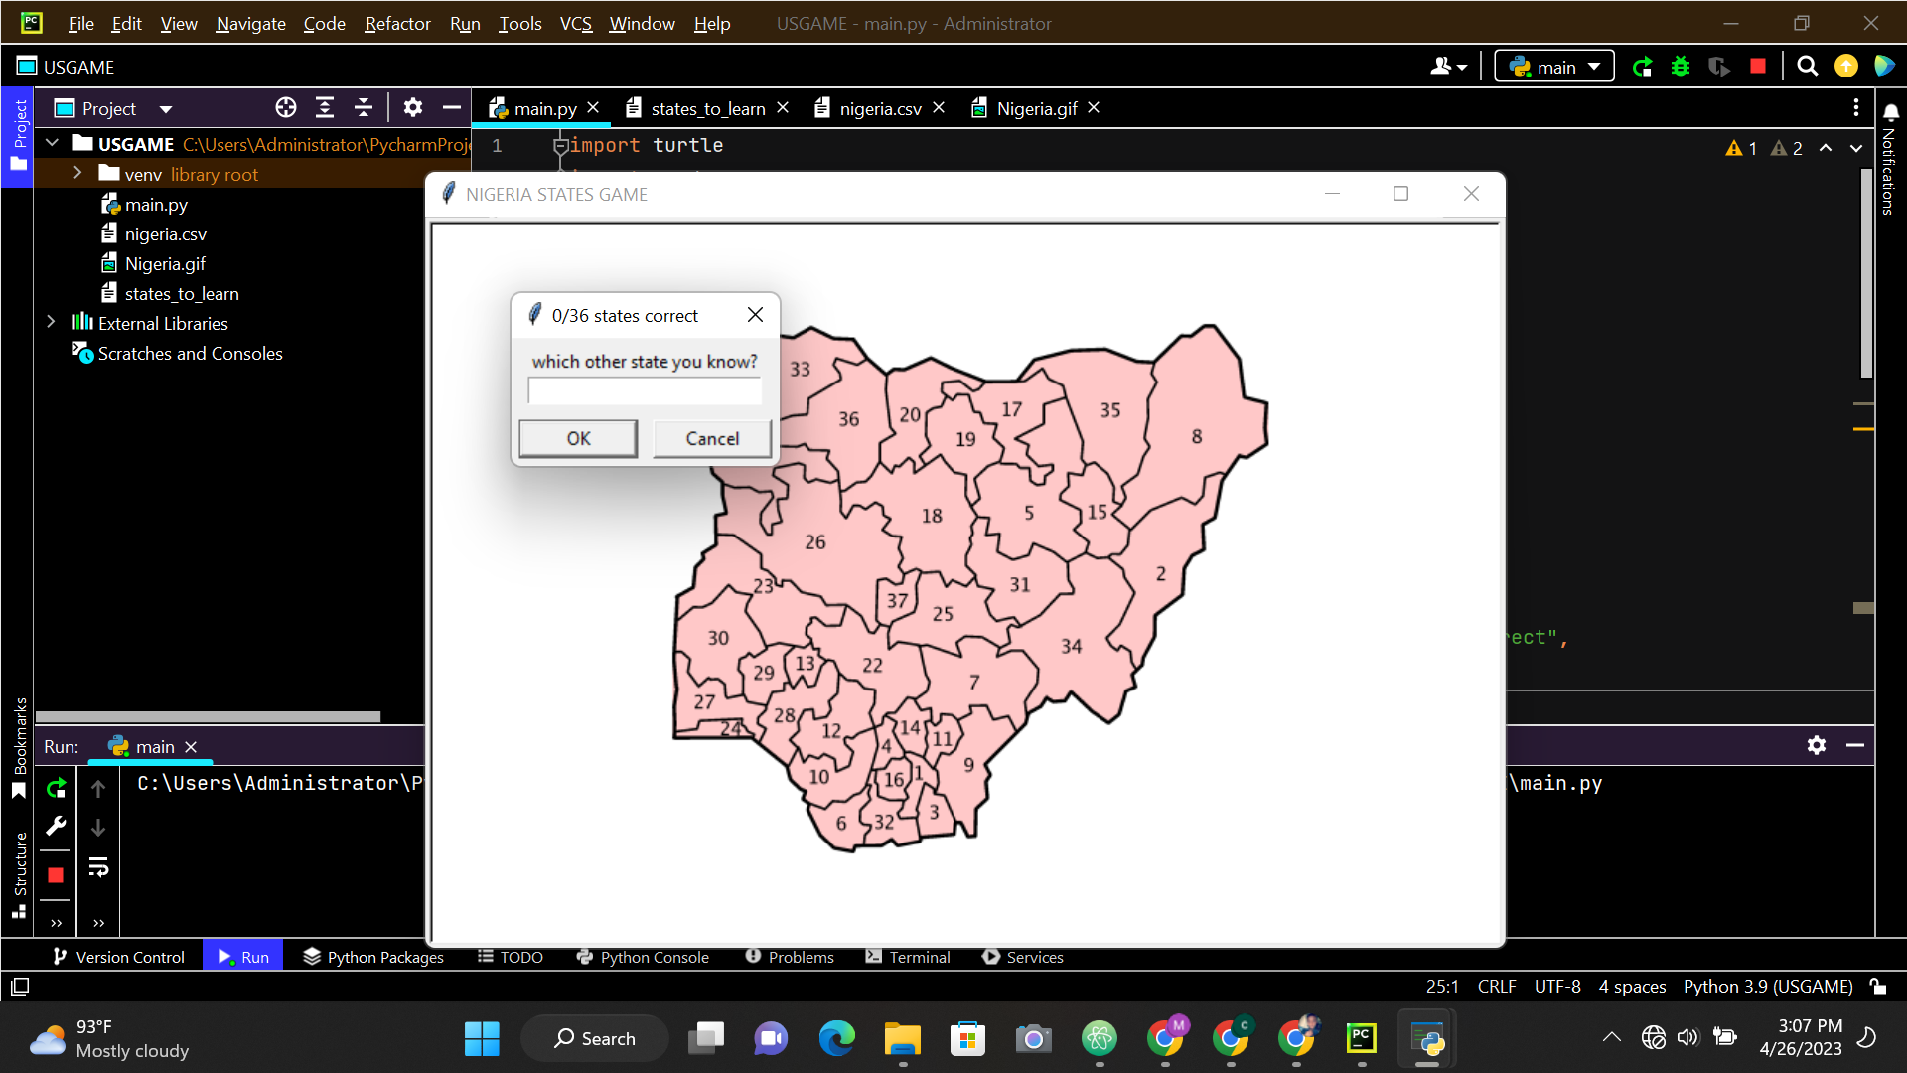1907x1073 pixels.
Task: Click the green Rerun icon in toolbar
Action: (x=1643, y=67)
